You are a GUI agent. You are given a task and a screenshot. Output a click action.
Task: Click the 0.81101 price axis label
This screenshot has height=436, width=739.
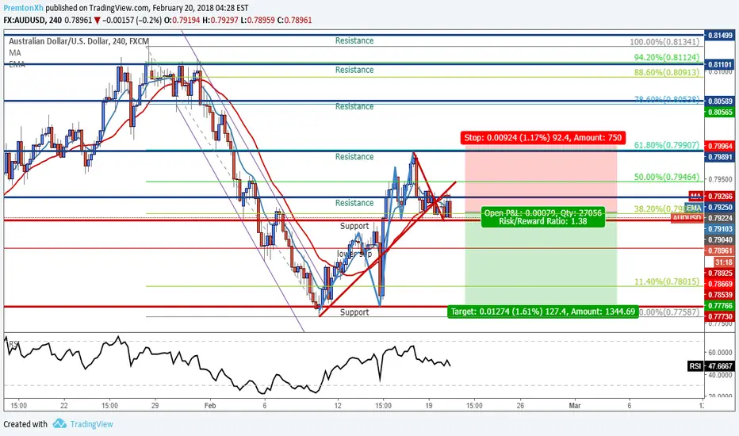point(720,64)
